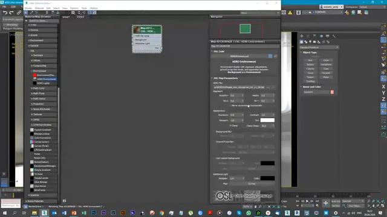Open Hierarchy tab in command panel
387x217 pixels.
(x=314, y=36)
